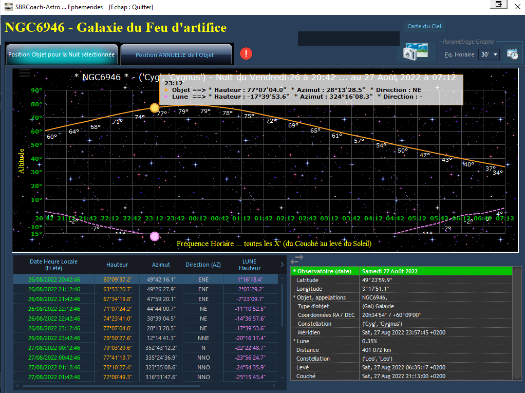Click the red exclamation warning icon
525x393 pixels.
pos(246,53)
